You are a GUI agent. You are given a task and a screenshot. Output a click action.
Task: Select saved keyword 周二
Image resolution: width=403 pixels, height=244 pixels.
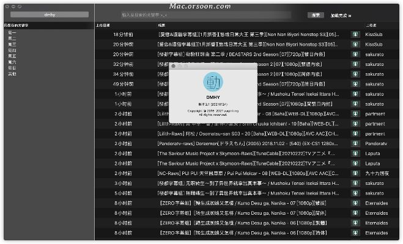[x=12, y=38]
